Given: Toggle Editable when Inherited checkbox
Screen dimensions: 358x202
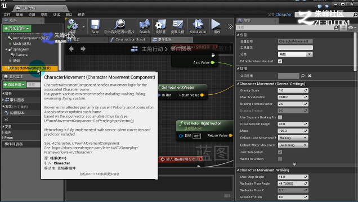Looking at the screenshot, I should pyautogui.click(x=280, y=61).
